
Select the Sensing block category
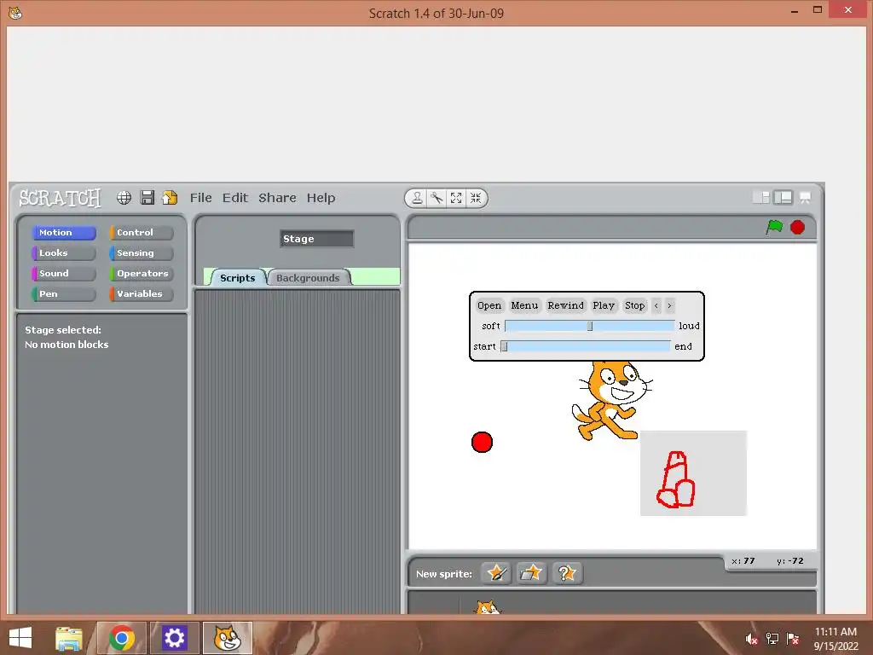(x=142, y=252)
